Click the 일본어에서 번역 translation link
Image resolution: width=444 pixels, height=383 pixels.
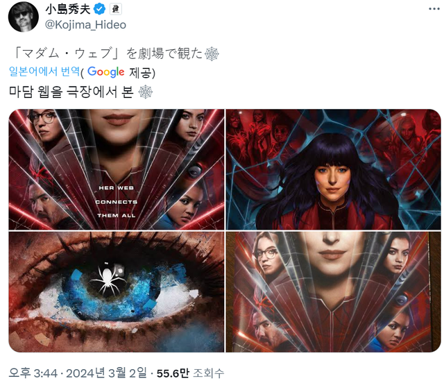pyautogui.click(x=44, y=71)
